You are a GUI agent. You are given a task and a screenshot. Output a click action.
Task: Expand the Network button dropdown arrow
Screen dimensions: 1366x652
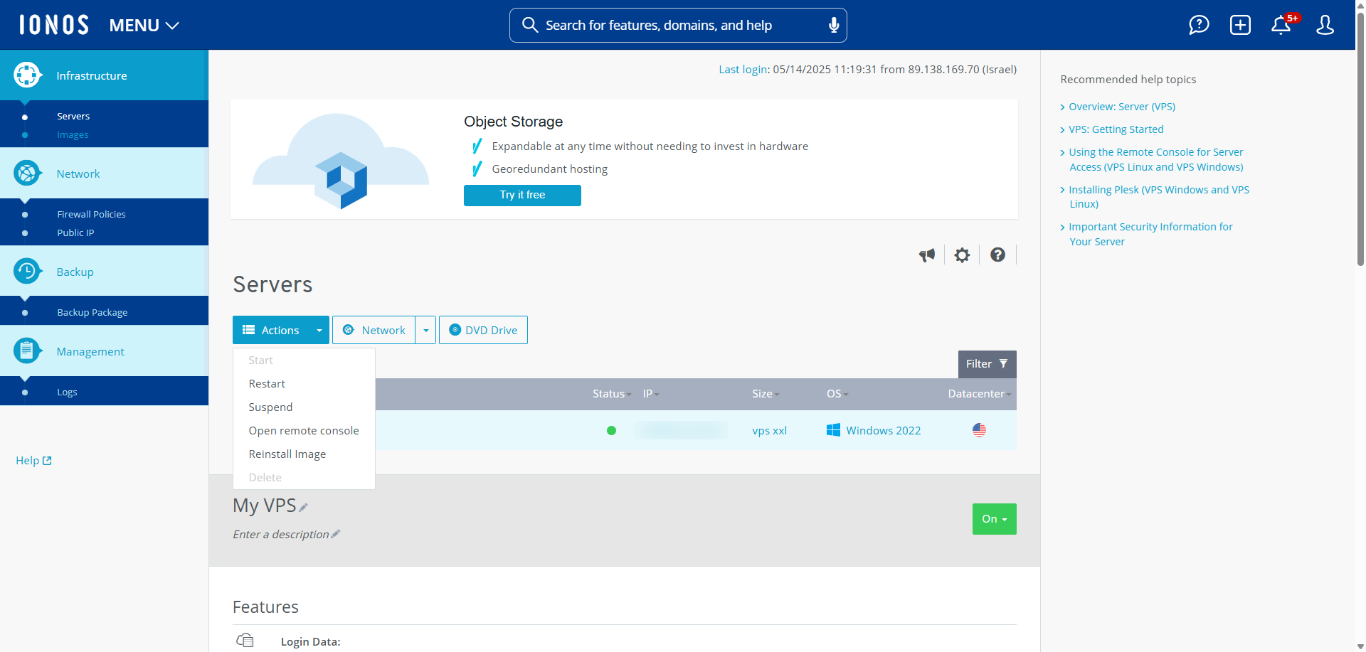425,330
